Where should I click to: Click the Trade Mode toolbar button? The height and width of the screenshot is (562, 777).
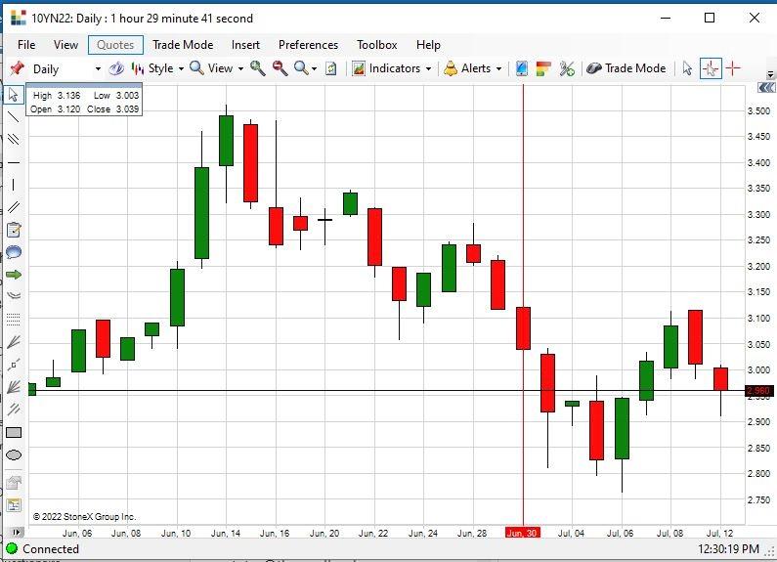point(626,68)
